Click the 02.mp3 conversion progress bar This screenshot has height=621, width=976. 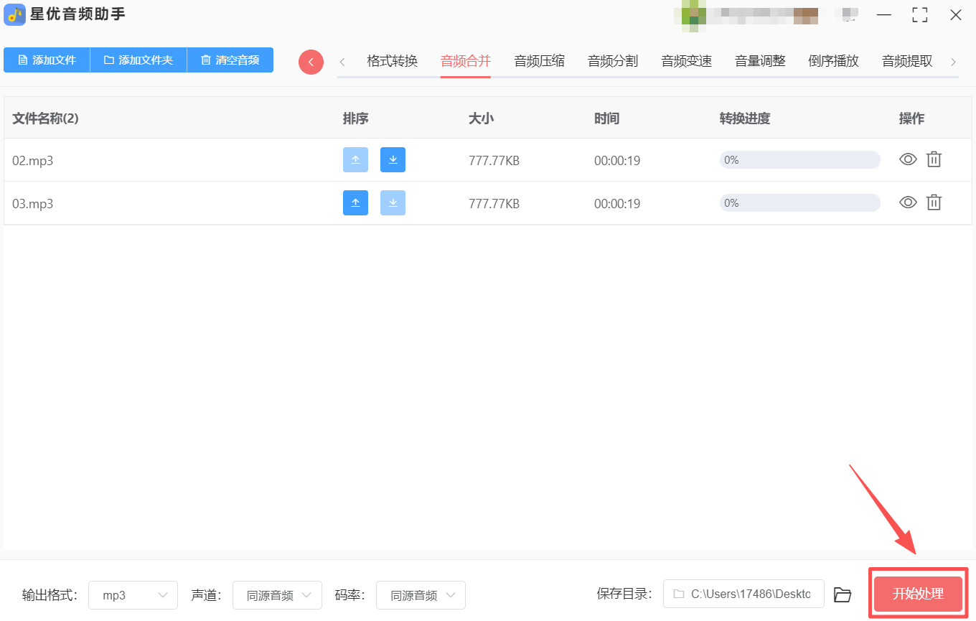[799, 160]
